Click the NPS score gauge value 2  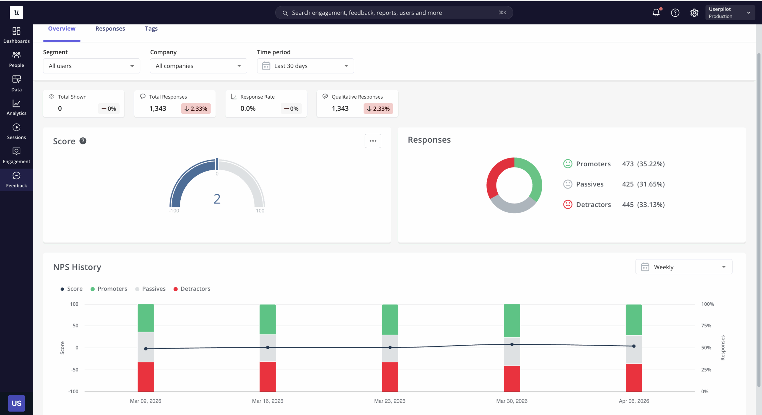point(217,199)
